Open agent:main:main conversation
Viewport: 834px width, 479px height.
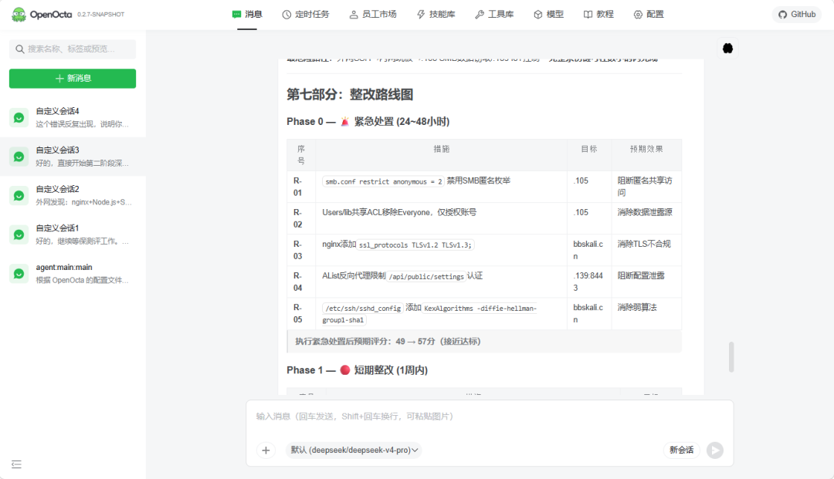(x=73, y=274)
